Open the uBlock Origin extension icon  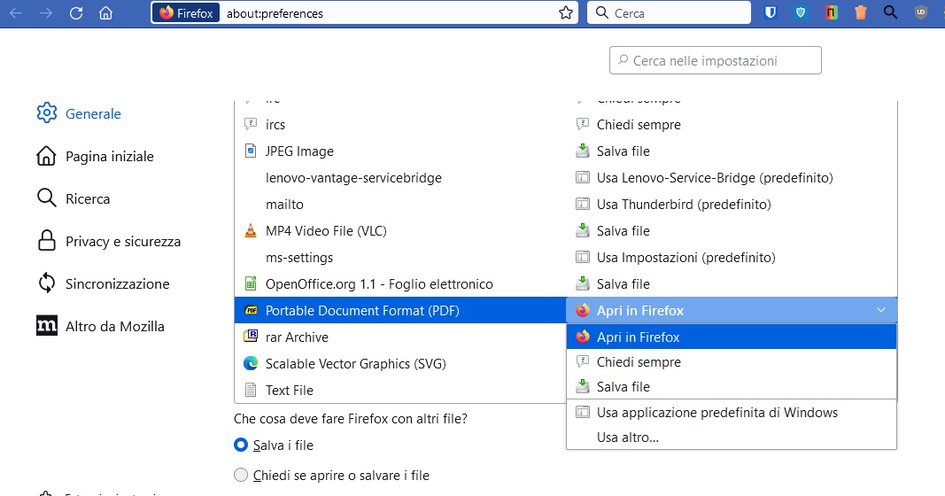point(921,12)
